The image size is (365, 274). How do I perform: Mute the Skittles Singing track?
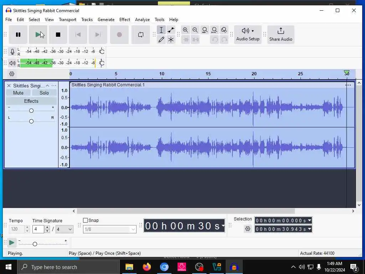[18, 93]
